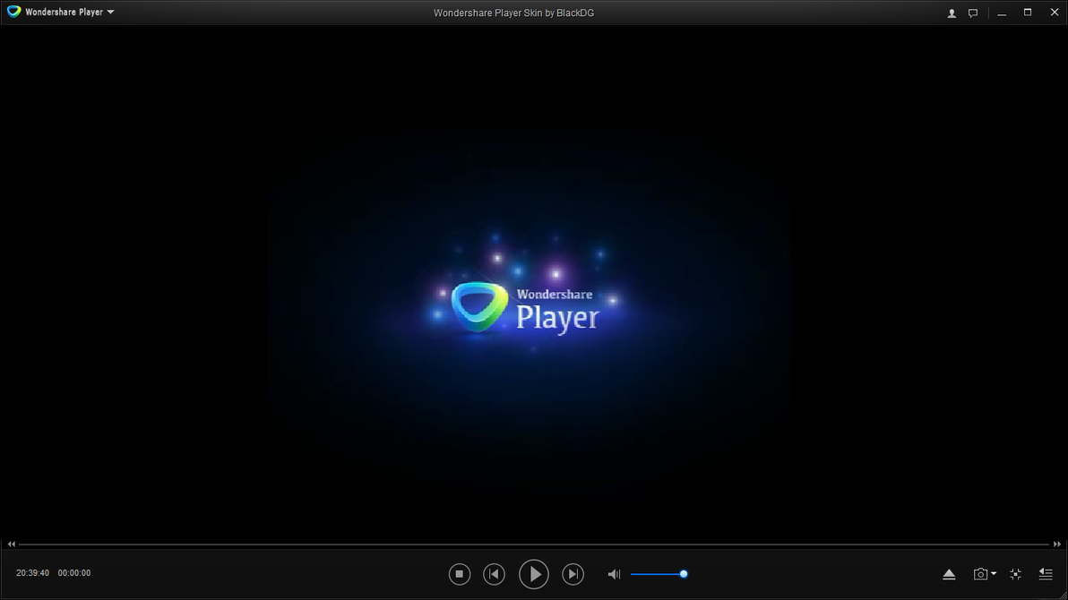Open the feedback speech bubble icon
The image size is (1068, 600).
(x=973, y=13)
